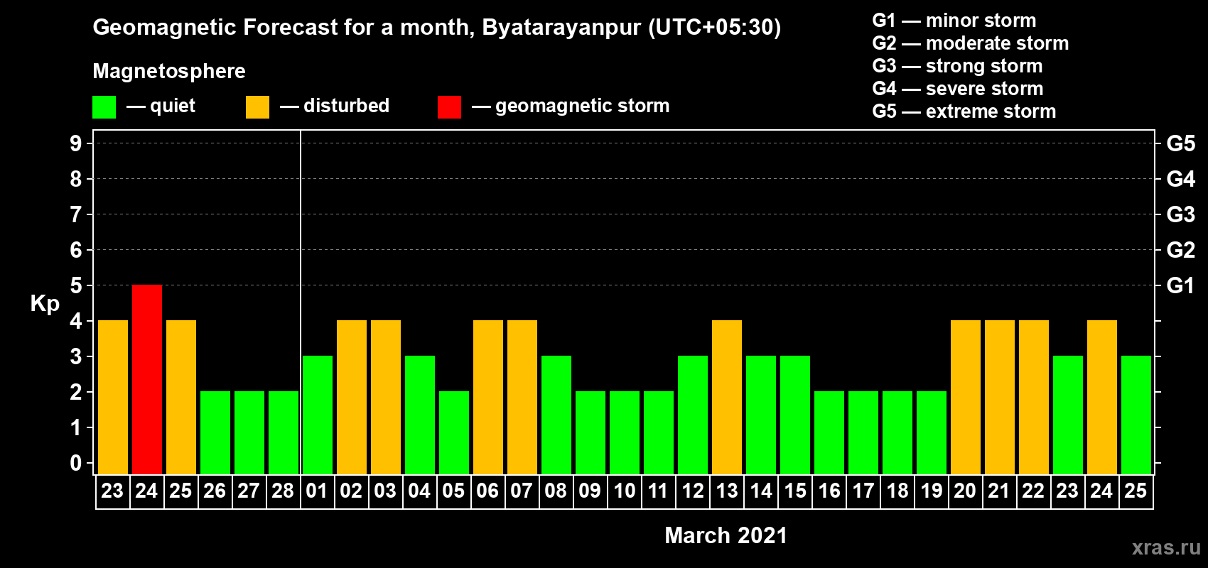1208x568 pixels.
Task: Select the green bar above March 15
Action: (795, 415)
